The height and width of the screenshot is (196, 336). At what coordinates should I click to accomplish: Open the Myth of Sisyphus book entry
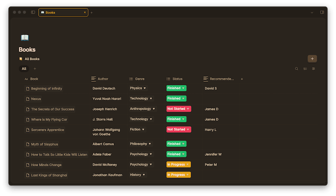[x=45, y=144]
